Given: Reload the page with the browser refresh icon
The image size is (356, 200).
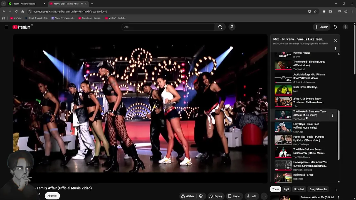Looking at the screenshot, I should click(x=16, y=11).
